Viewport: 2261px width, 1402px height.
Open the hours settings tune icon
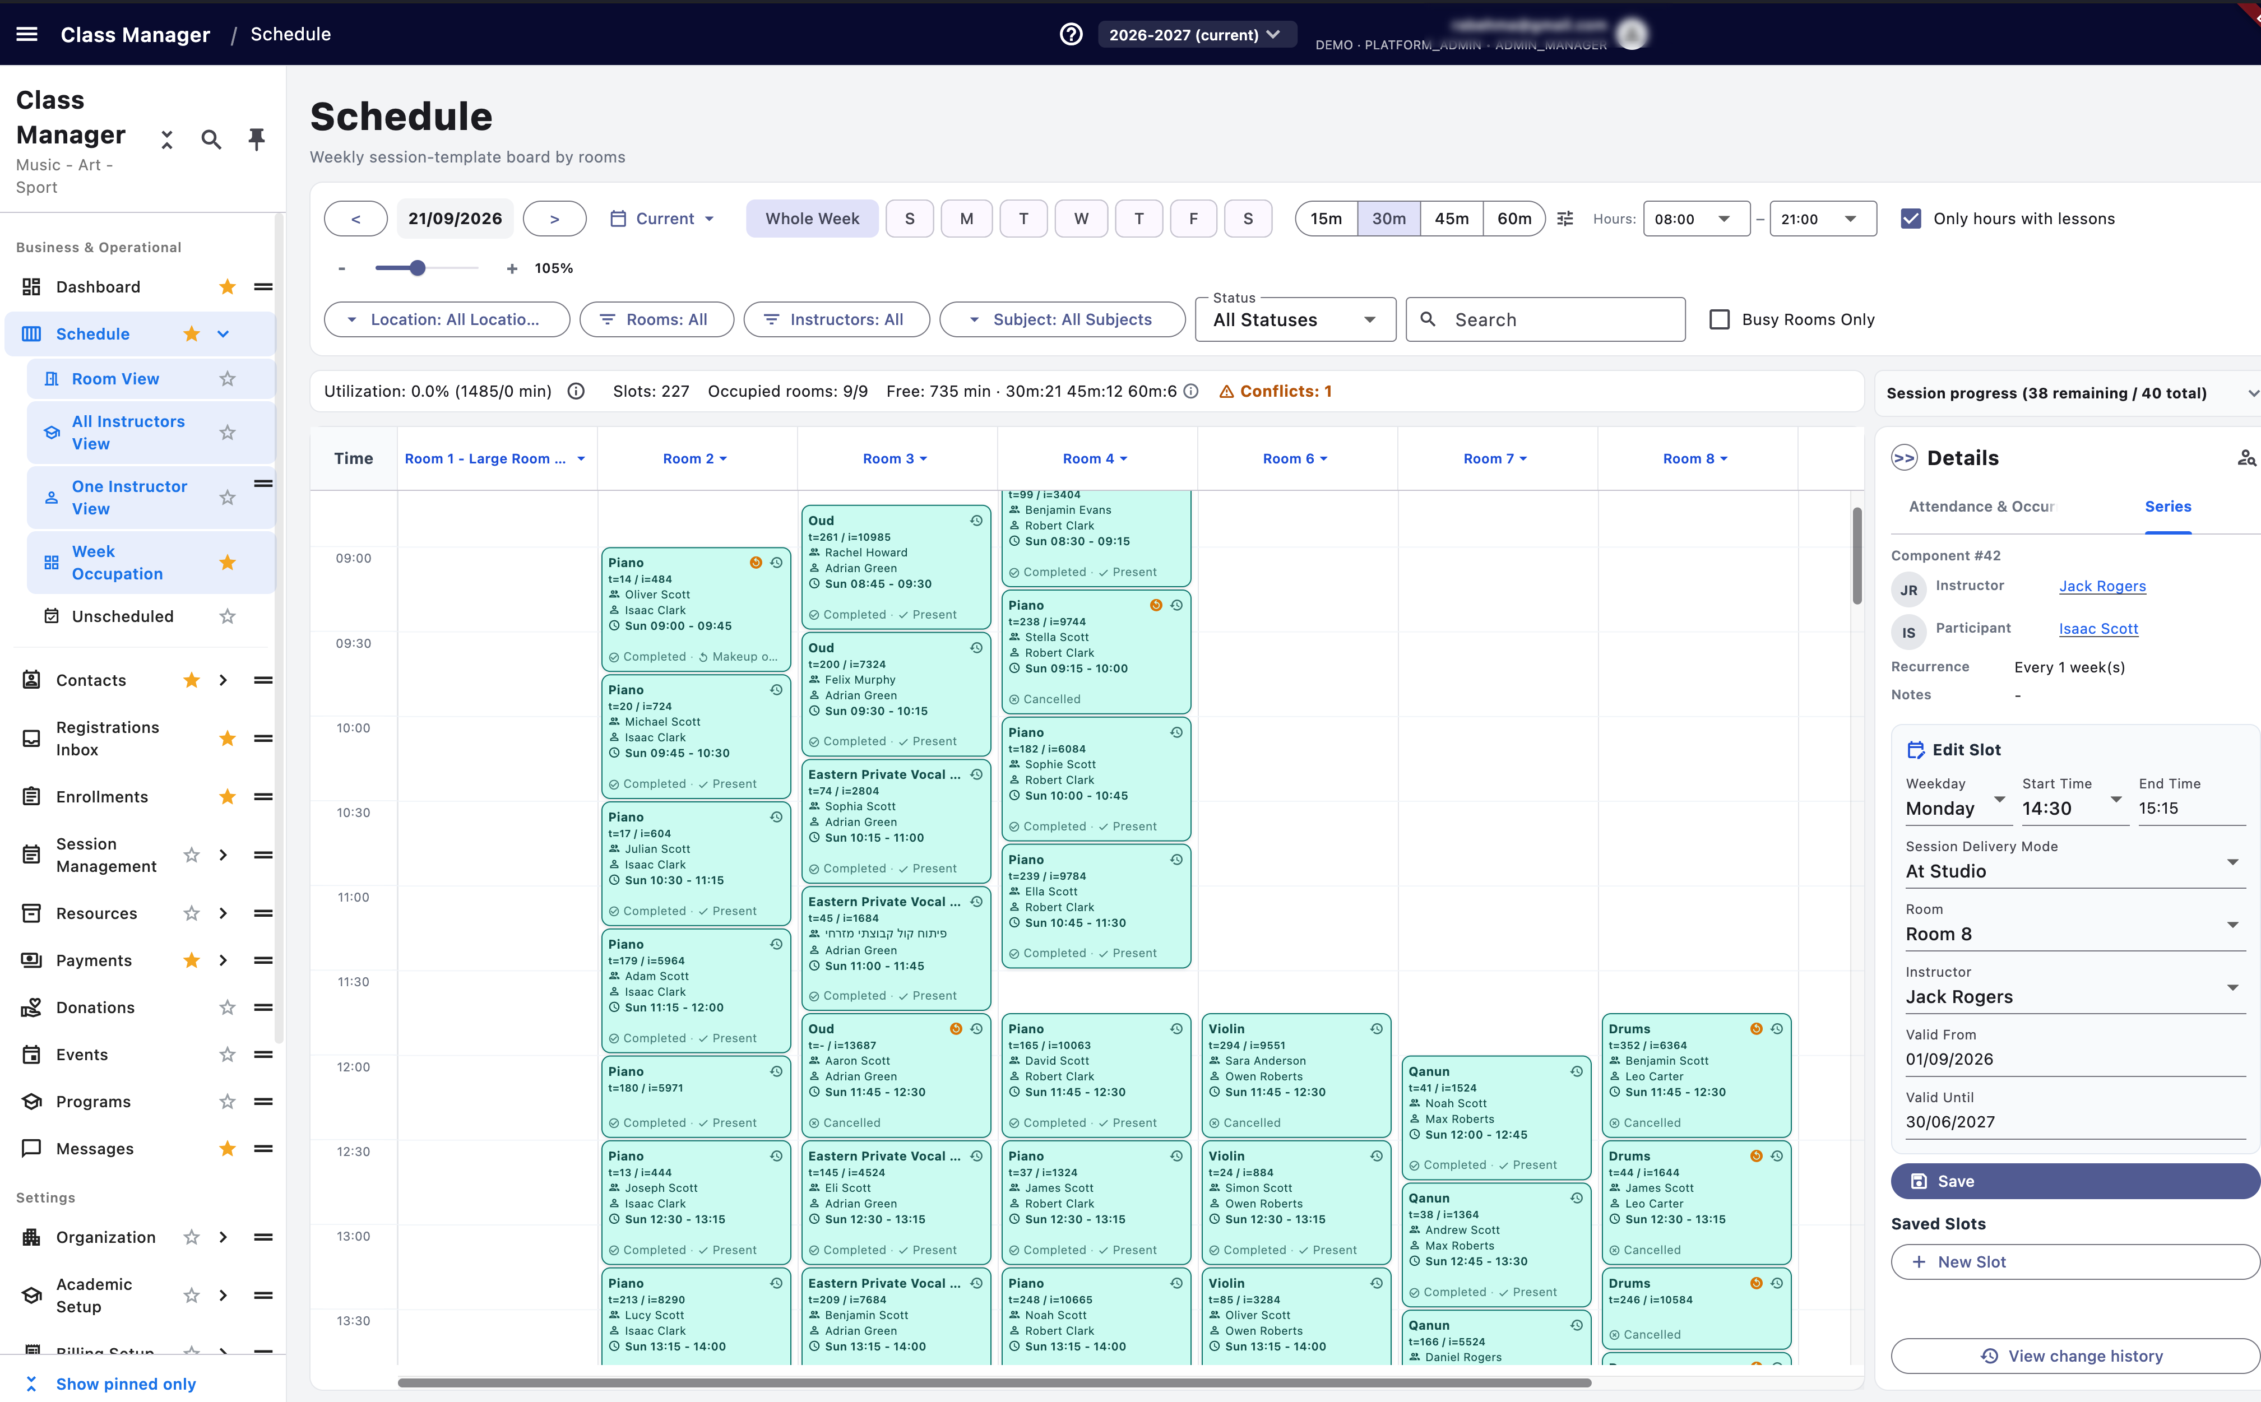1564,219
